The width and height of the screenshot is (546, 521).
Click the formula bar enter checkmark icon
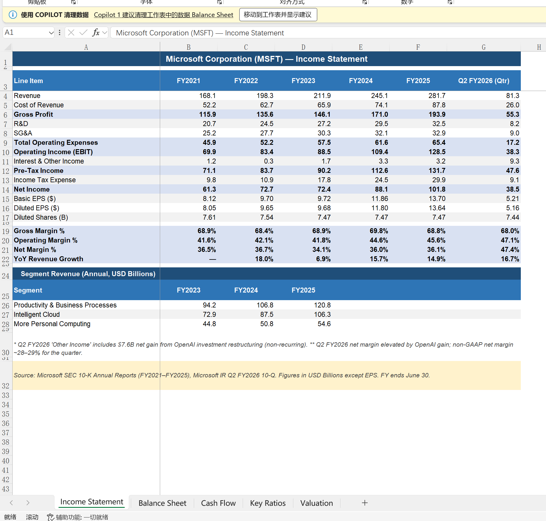[x=83, y=32]
